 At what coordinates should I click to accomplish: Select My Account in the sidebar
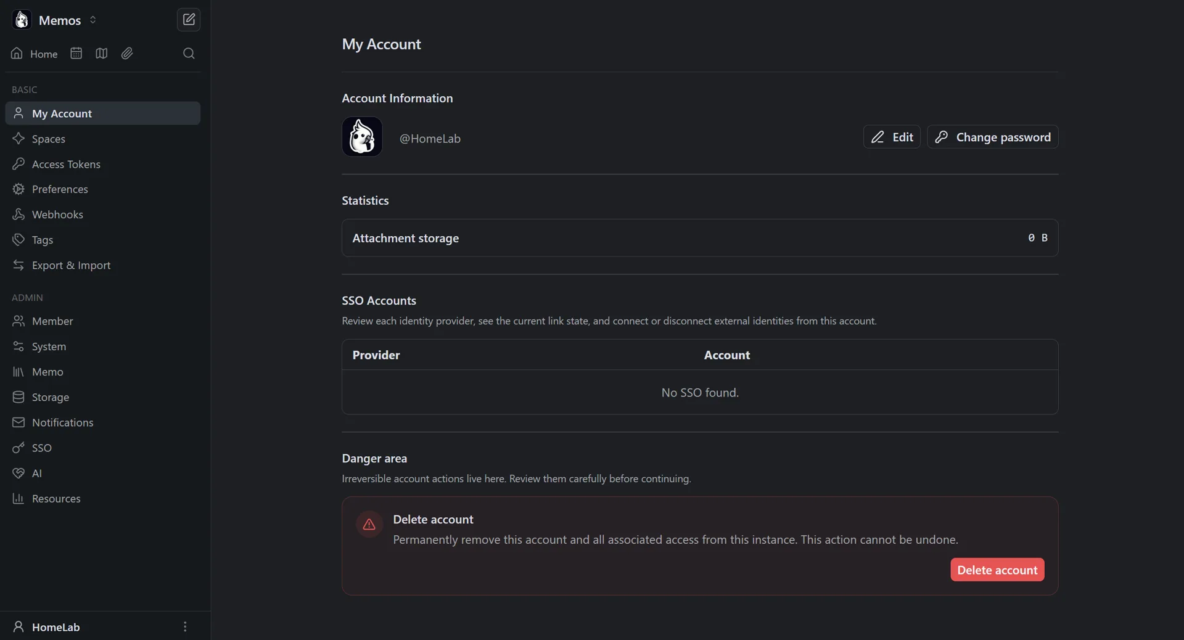pyautogui.click(x=103, y=113)
